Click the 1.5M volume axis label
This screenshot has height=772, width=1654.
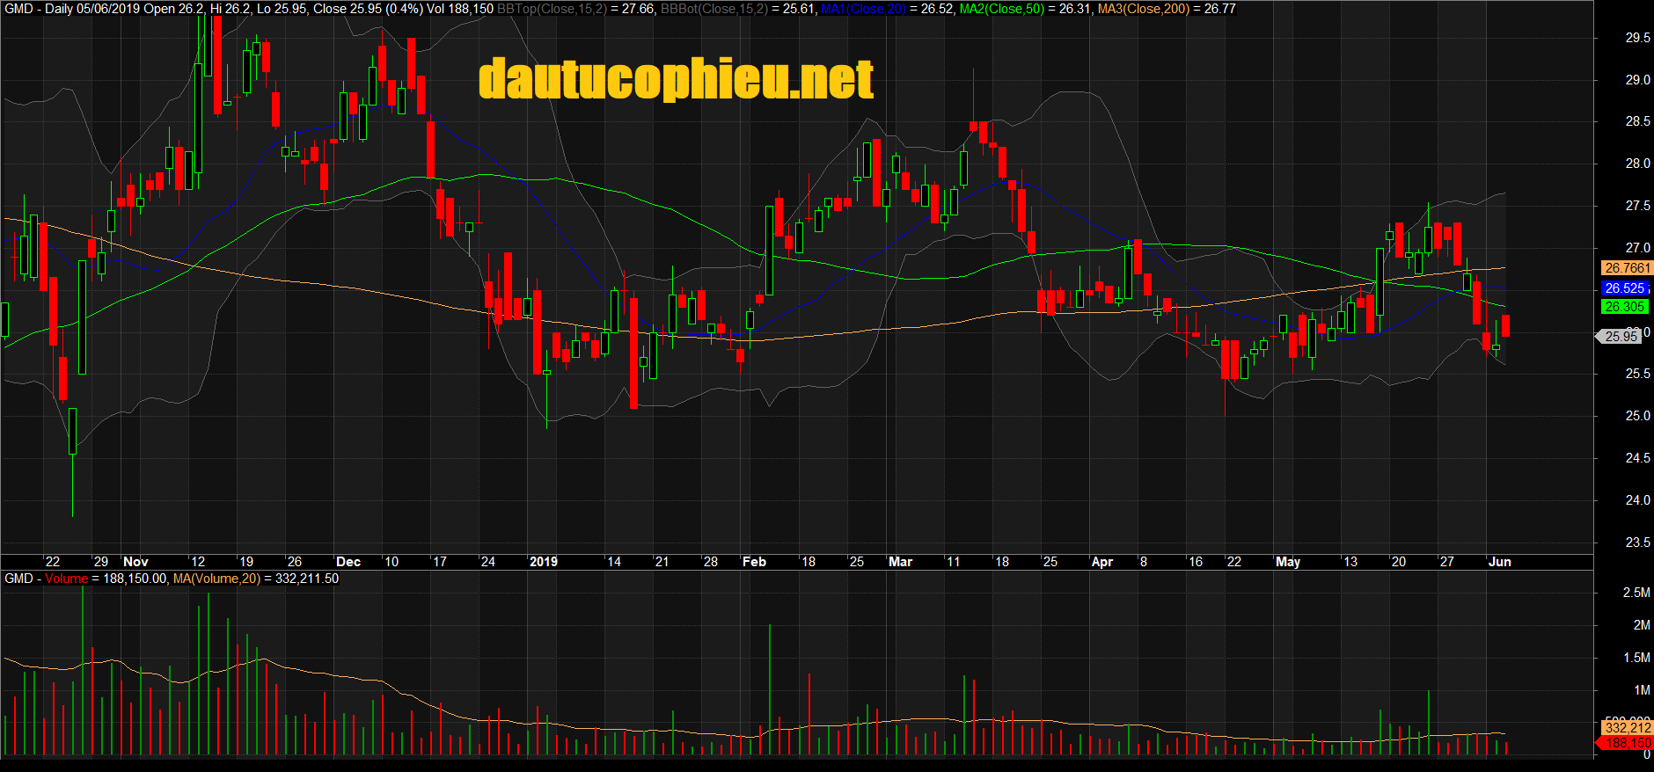coord(1636,658)
